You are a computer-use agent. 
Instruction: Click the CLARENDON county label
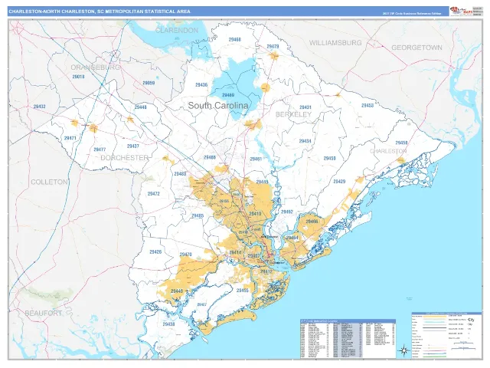[x=177, y=31]
